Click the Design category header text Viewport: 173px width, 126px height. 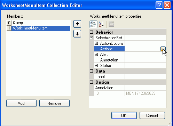point(102,82)
